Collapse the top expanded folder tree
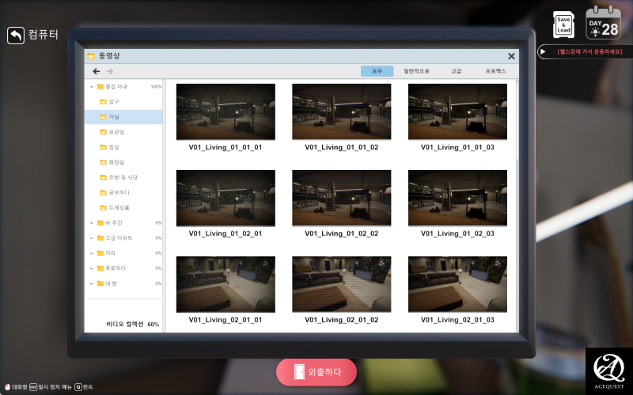The width and height of the screenshot is (633, 395). (91, 87)
